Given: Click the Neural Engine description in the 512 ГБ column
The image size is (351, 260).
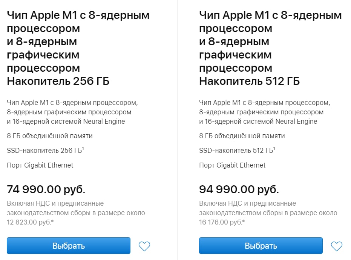Looking at the screenshot, I should point(258,122).
